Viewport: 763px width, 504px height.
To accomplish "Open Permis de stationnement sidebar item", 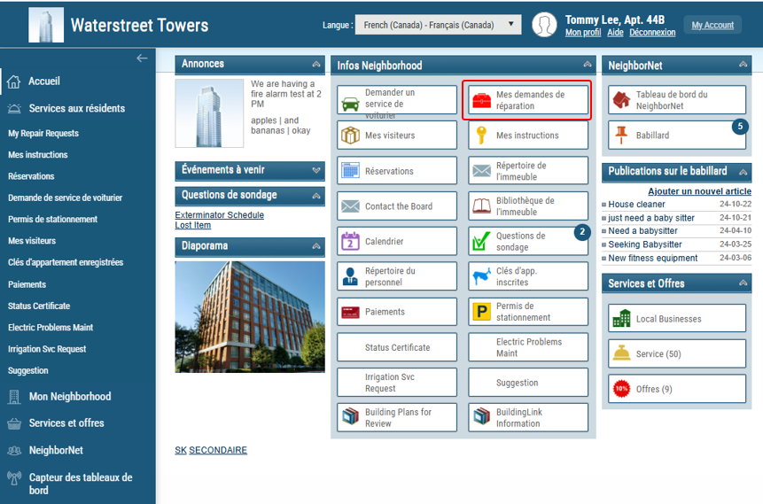I will 52,220.
